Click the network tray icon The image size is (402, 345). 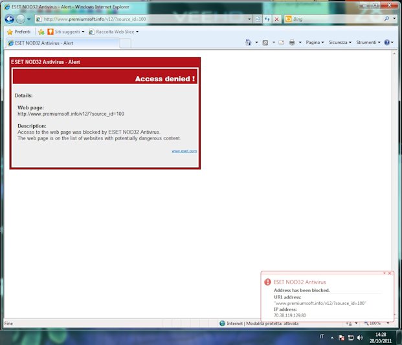click(350, 338)
